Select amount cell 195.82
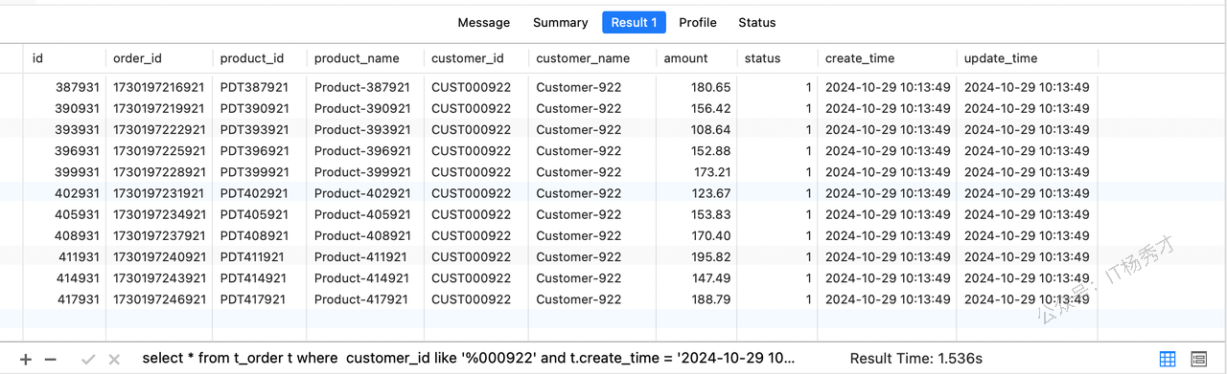The height and width of the screenshot is (374, 1227). (710, 256)
